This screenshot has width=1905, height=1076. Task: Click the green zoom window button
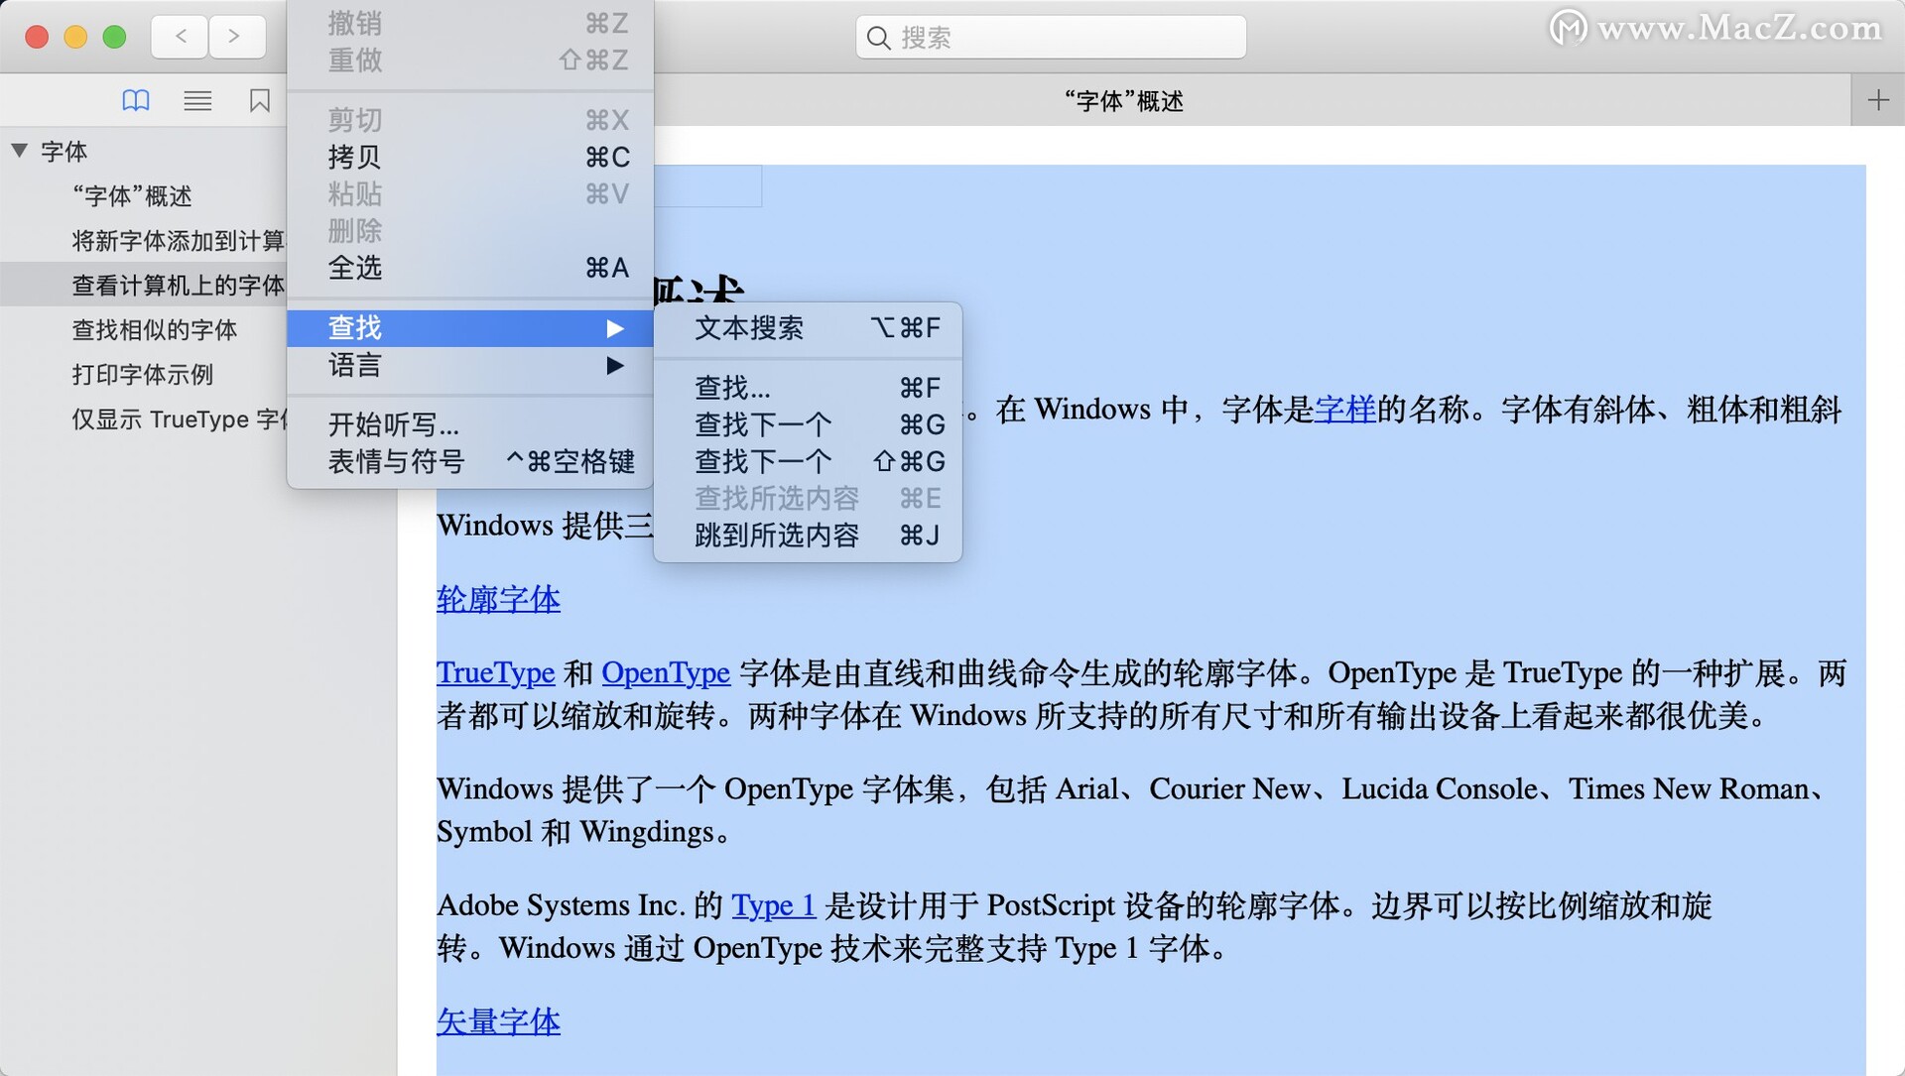tap(115, 37)
